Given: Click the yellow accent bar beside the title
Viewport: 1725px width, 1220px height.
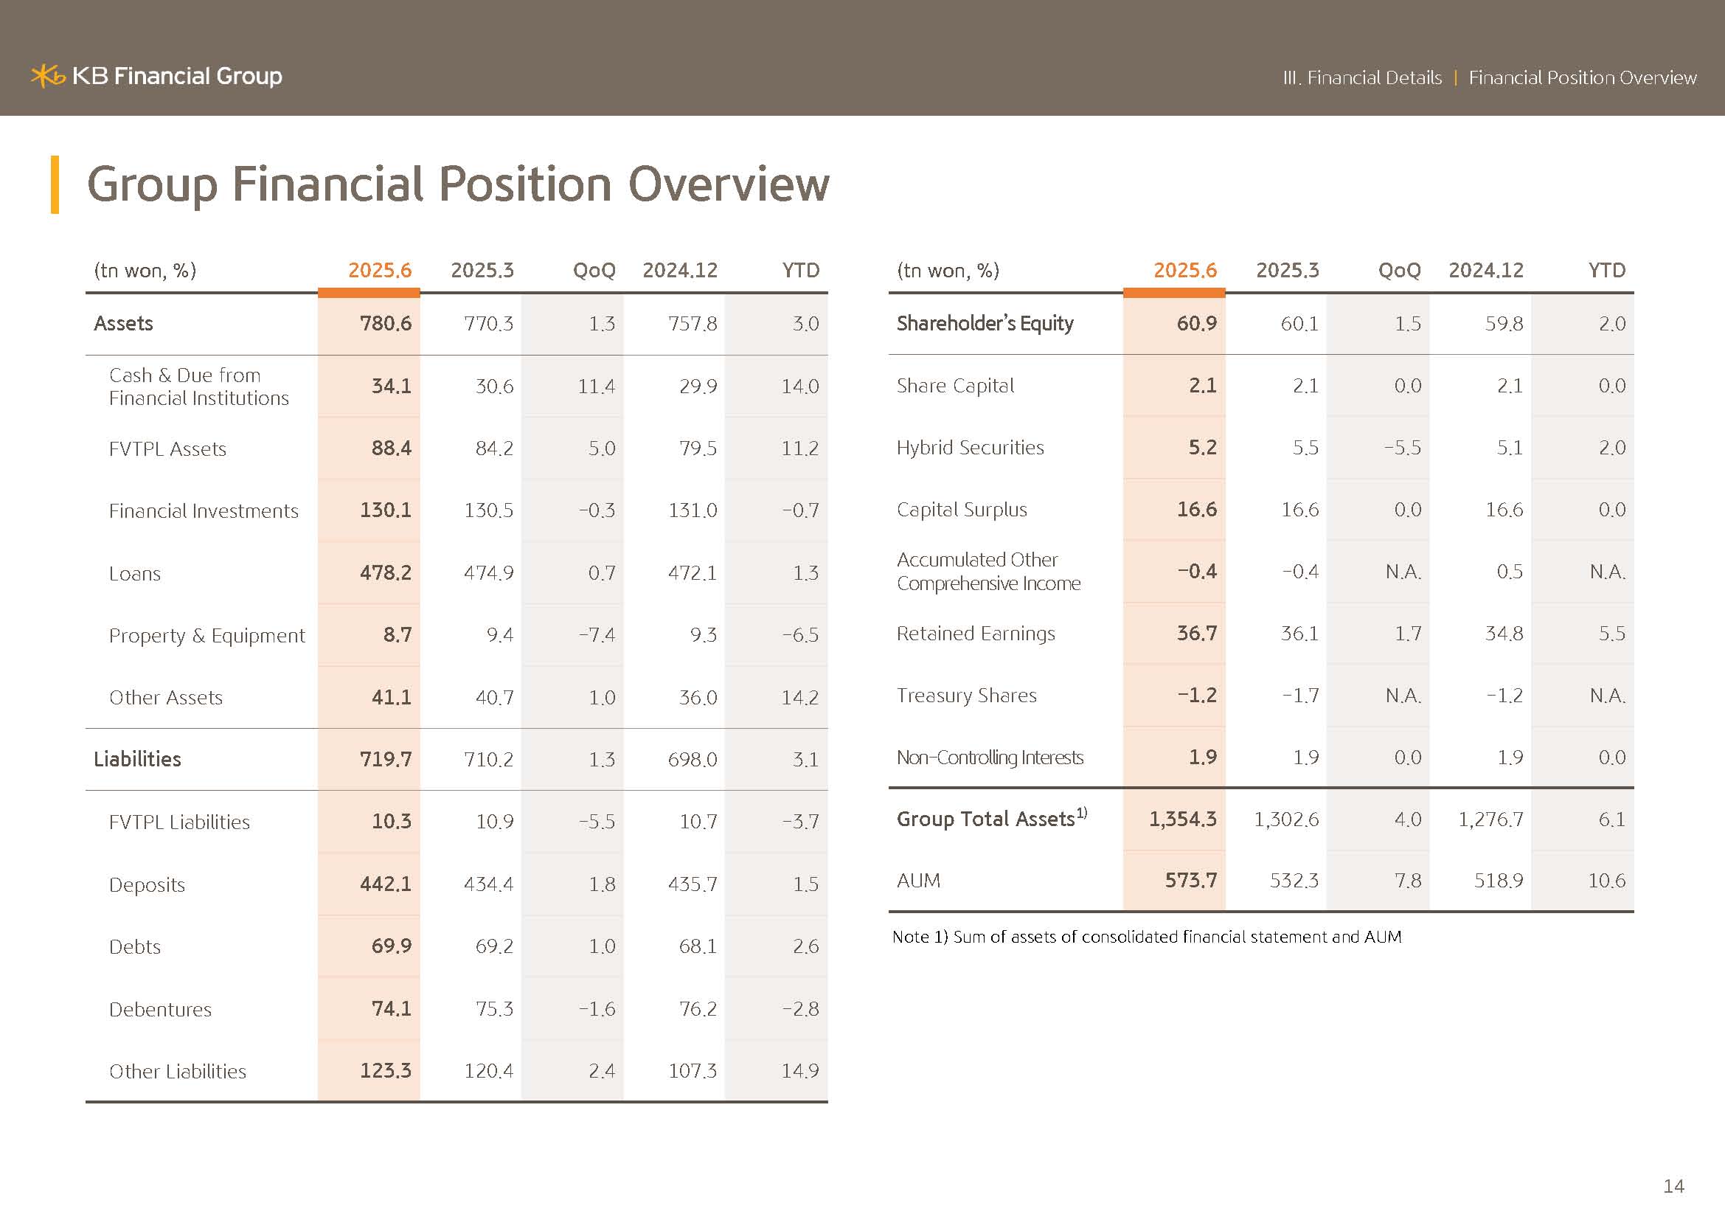Looking at the screenshot, I should click(55, 185).
